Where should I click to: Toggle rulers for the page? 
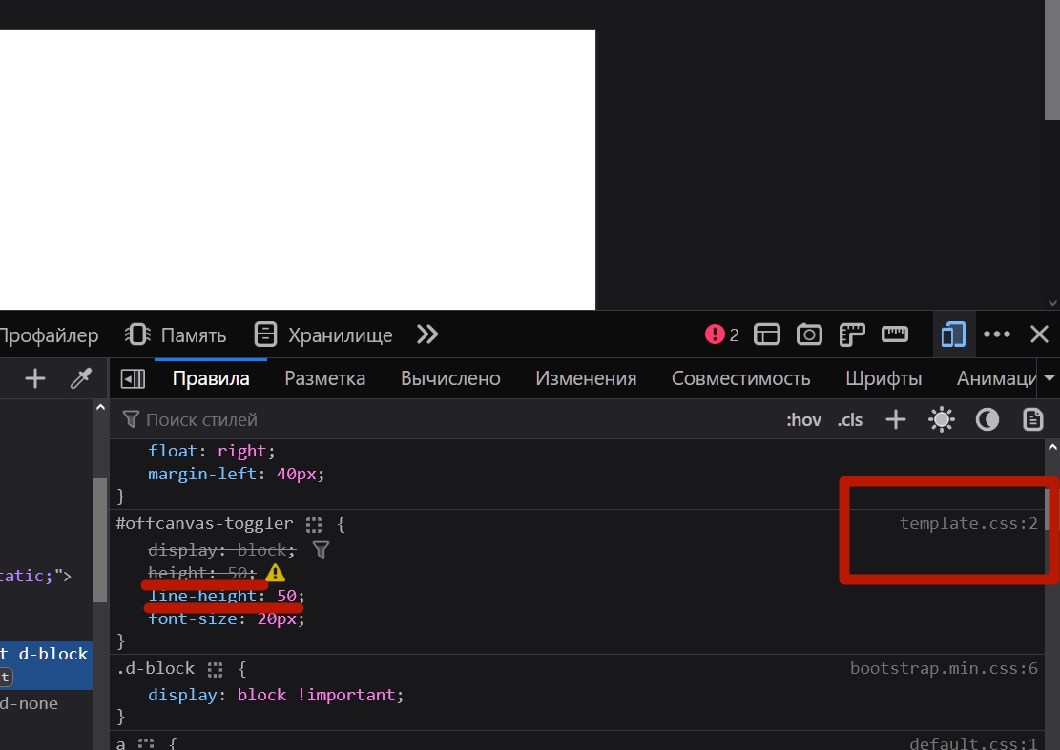tap(852, 334)
